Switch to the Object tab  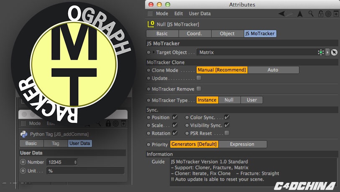point(227,33)
